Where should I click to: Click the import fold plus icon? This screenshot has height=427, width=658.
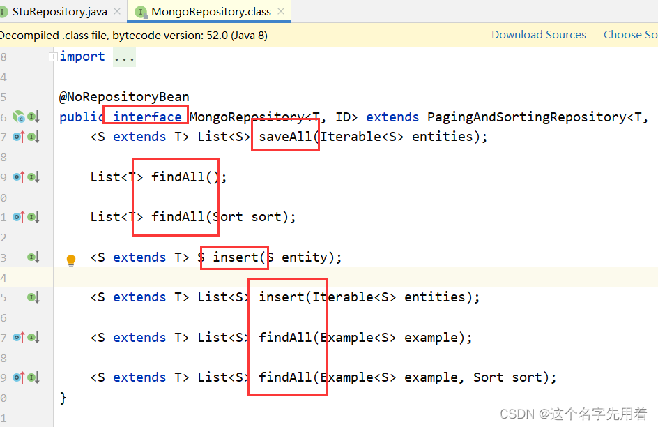[53, 56]
